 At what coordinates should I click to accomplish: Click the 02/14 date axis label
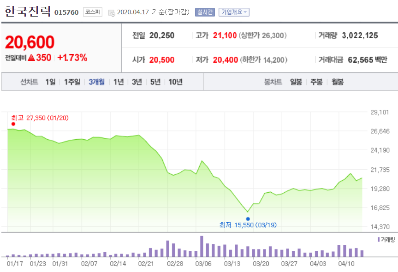pyautogui.click(x=118, y=264)
